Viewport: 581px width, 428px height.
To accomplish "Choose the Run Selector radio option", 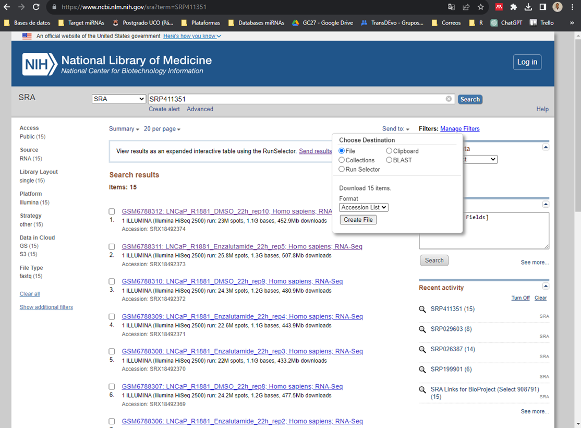I will click(342, 170).
